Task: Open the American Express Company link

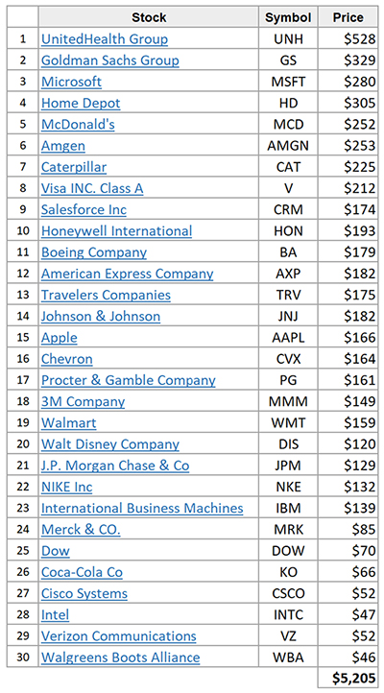Action: (128, 274)
